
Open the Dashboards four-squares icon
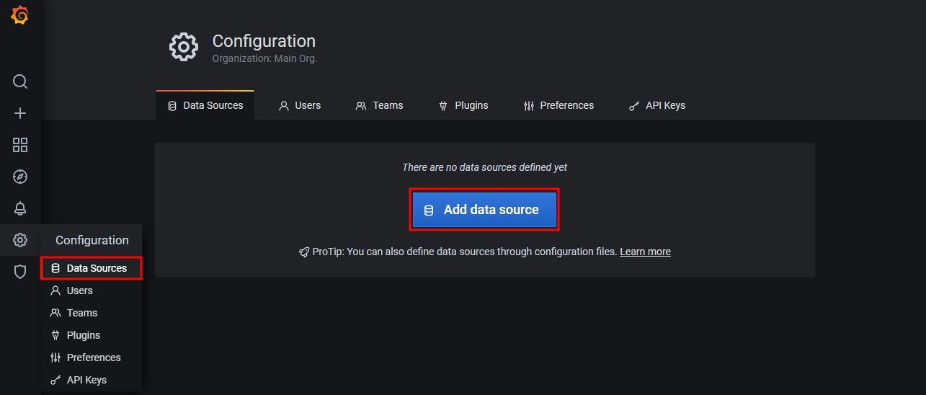point(20,145)
